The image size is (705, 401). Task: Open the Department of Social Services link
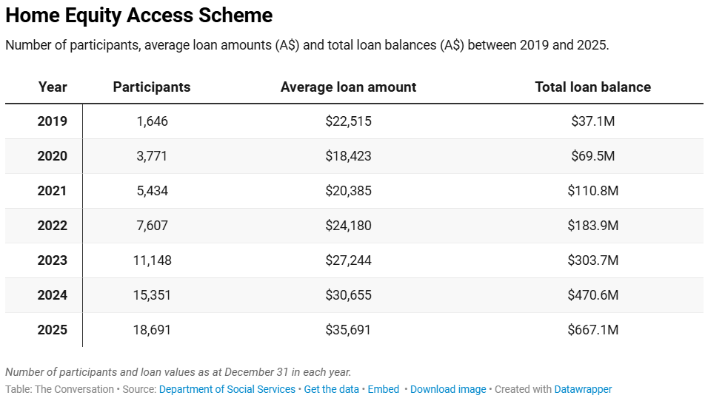tap(227, 389)
